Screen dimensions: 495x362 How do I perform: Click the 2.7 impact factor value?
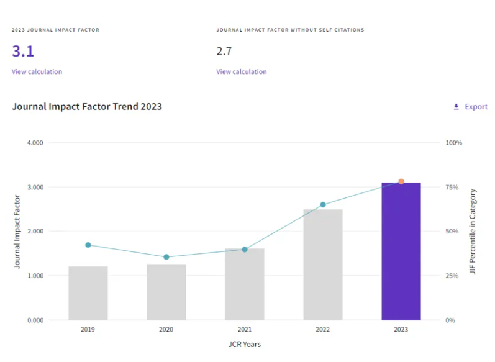[224, 51]
